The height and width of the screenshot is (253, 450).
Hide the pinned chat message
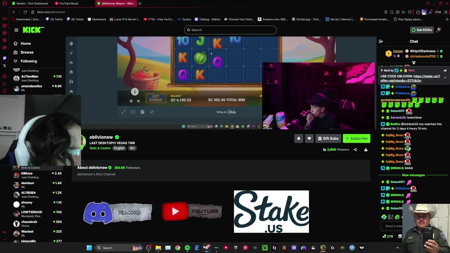click(445, 71)
